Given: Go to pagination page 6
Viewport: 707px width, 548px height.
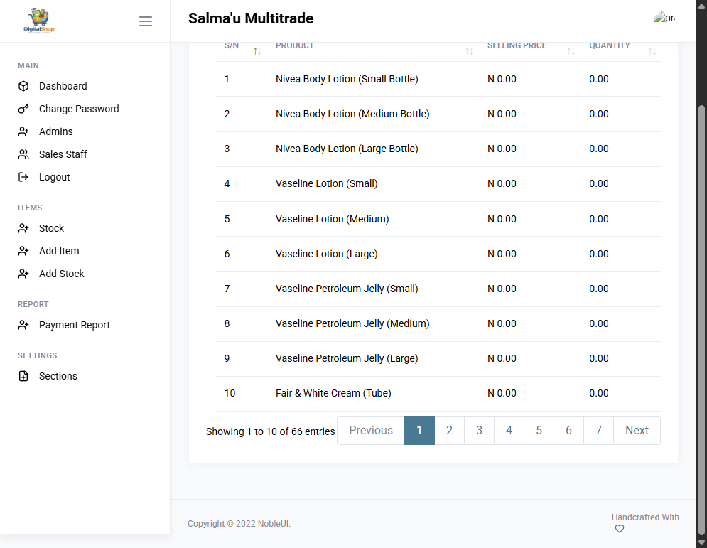Looking at the screenshot, I should click(x=568, y=430).
